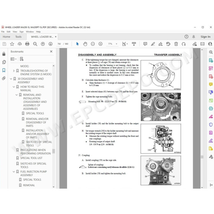214x214 pixels.
Task: Click the Sign In button
Action: click(x=205, y=37)
